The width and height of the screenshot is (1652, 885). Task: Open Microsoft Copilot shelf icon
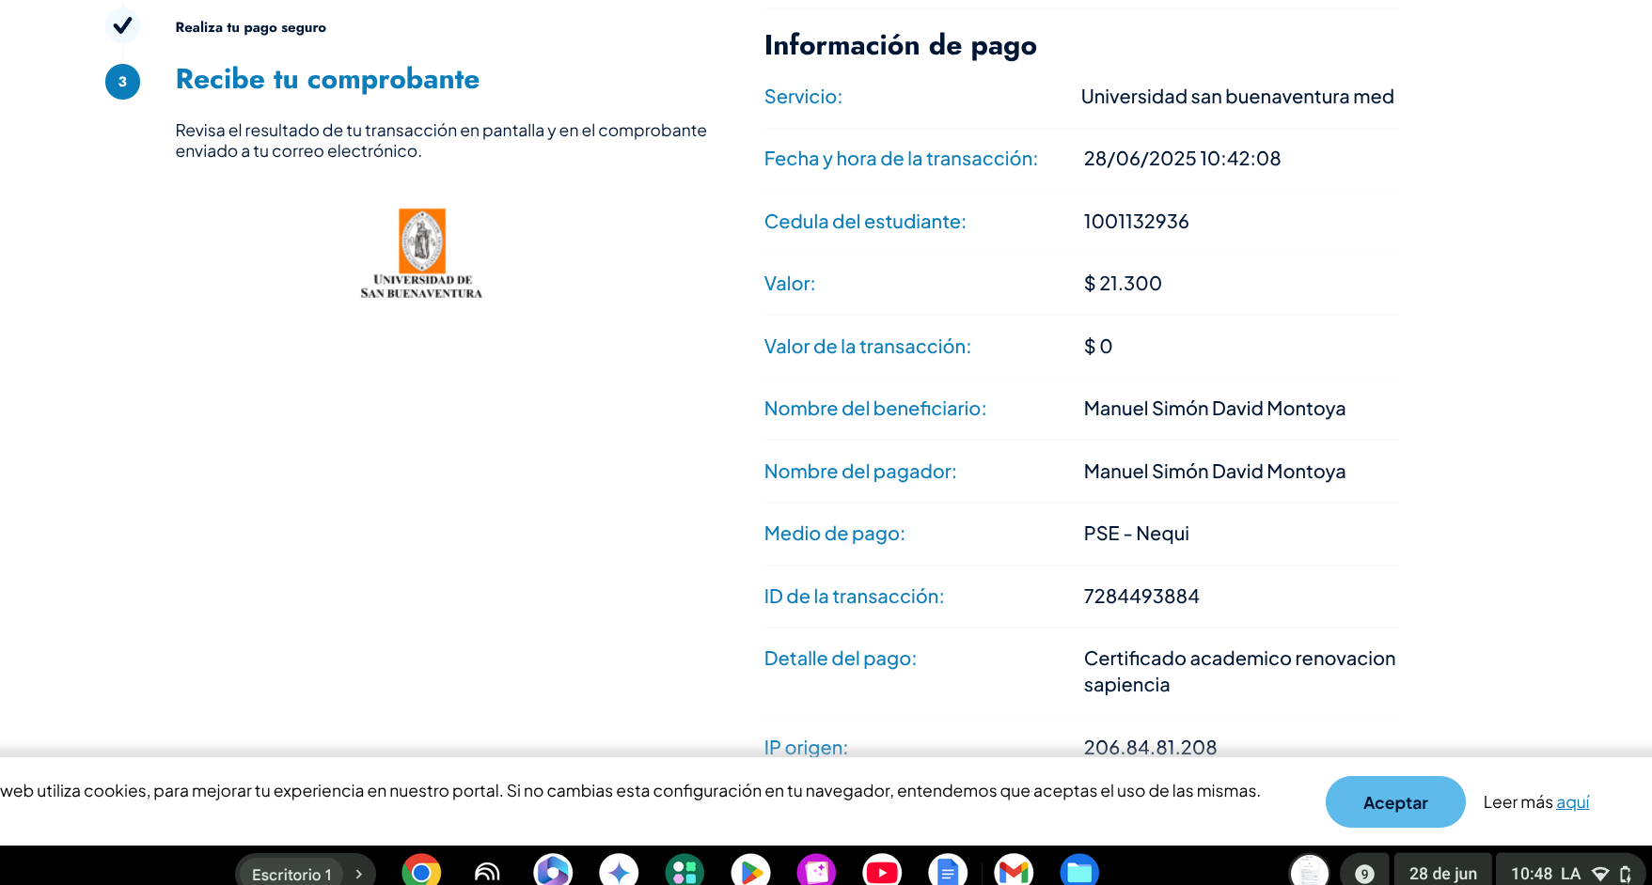(553, 872)
